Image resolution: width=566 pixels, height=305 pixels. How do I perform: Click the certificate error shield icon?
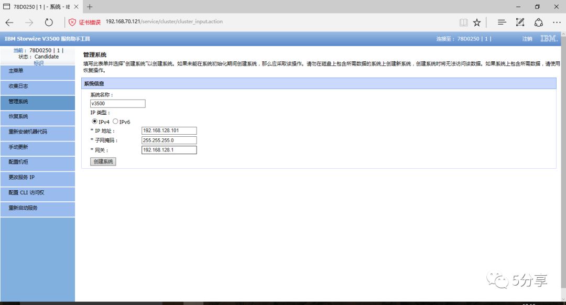point(72,23)
